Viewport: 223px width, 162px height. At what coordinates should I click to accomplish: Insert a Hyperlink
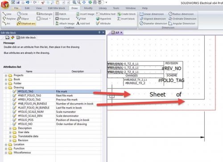point(103,19)
